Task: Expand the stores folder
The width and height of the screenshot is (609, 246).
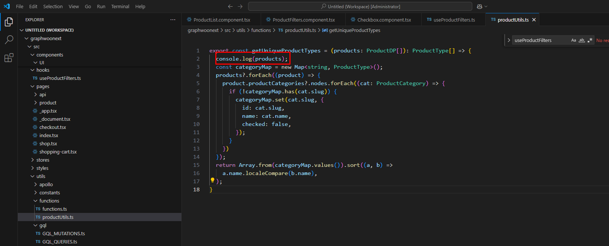Action: [x=42, y=160]
